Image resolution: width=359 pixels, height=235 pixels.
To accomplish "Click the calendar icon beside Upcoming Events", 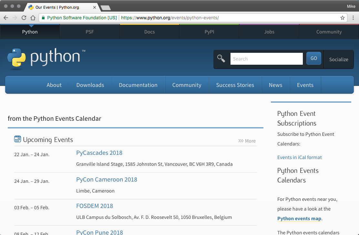I will (x=17, y=139).
